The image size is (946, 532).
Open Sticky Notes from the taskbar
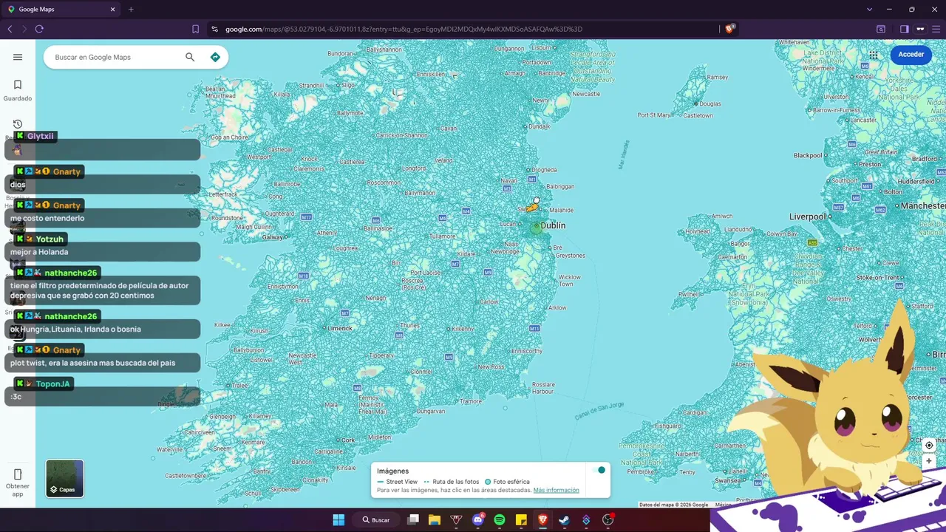click(521, 520)
